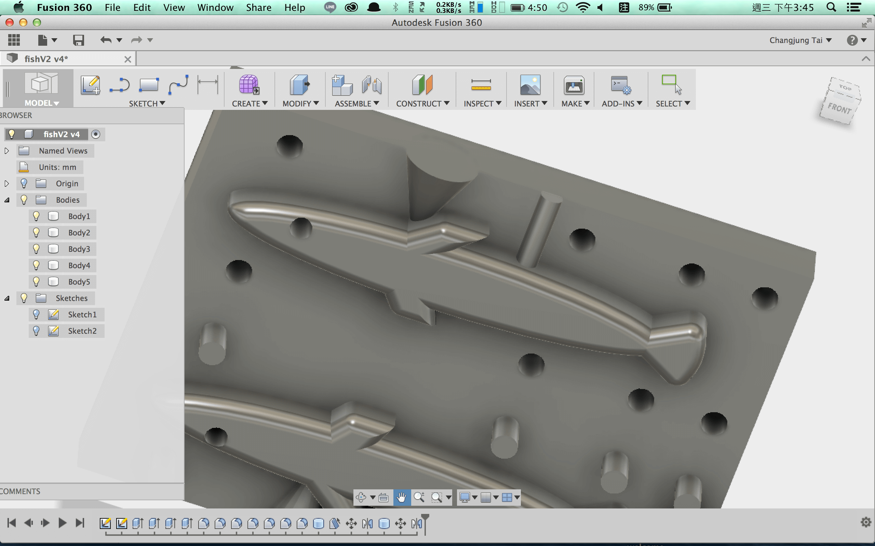Click the 3D Print make icon

coord(574,85)
